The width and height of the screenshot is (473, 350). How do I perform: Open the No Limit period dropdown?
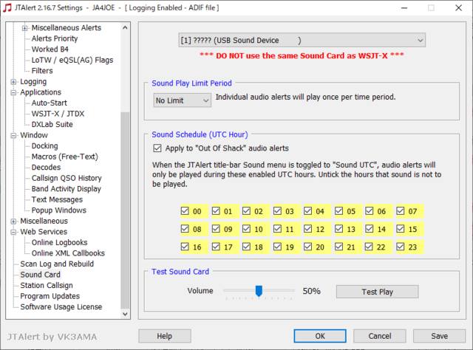tap(183, 100)
